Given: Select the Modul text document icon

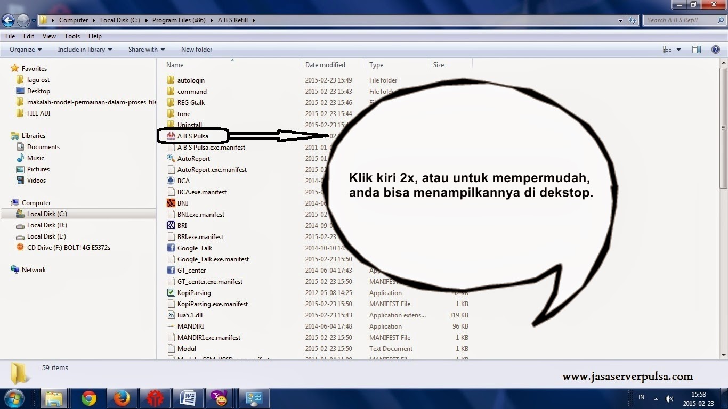Looking at the screenshot, I should [x=171, y=348].
